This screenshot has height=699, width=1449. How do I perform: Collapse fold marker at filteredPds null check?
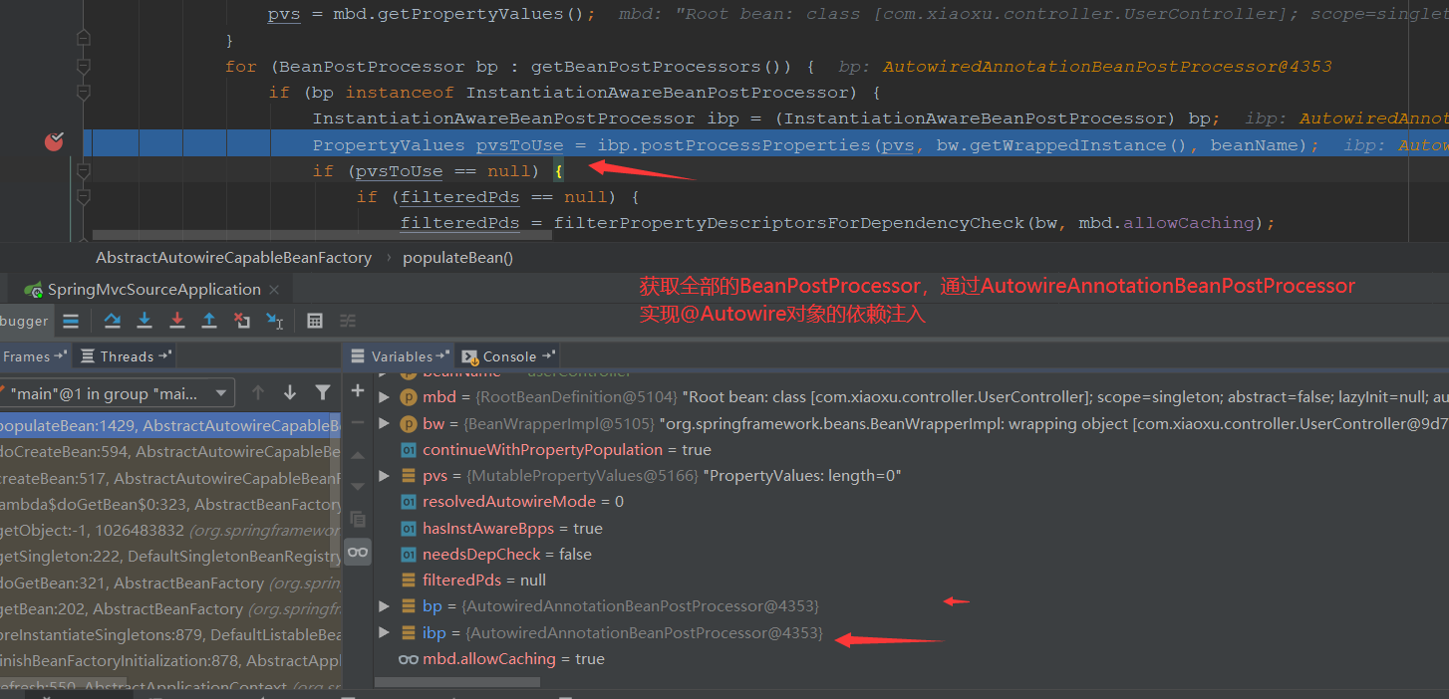click(x=84, y=196)
